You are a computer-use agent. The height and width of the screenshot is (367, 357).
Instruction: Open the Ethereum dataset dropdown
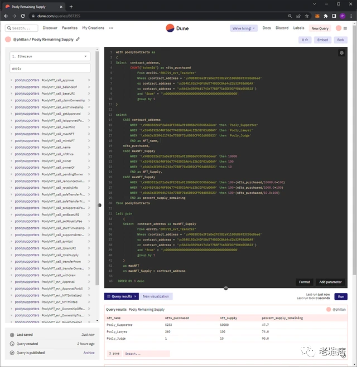[50, 56]
